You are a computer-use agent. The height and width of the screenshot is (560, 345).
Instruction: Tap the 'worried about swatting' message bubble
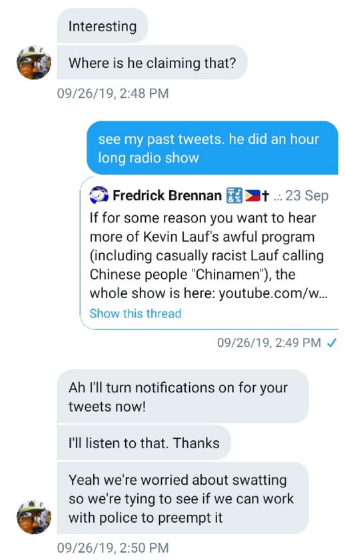coord(182,499)
